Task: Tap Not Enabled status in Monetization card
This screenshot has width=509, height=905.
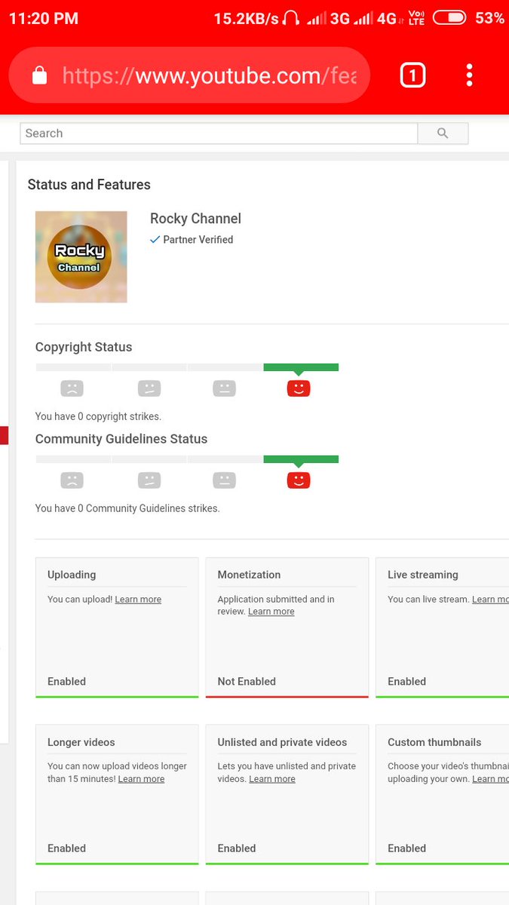Action: click(x=247, y=681)
